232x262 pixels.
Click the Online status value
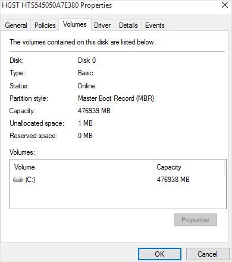click(86, 86)
